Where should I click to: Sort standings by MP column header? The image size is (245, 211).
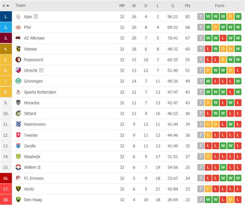tap(122, 6)
